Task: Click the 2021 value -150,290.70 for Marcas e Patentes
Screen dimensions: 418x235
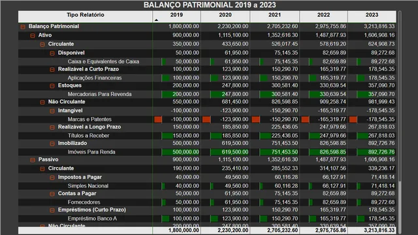Action: pos(283,119)
